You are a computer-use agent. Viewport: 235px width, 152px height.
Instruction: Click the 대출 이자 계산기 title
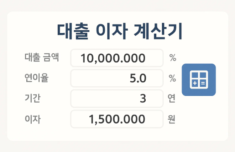pyautogui.click(x=119, y=31)
